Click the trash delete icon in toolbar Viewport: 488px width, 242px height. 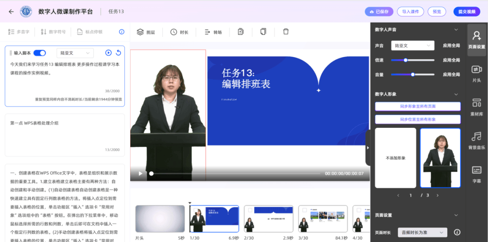(286, 32)
